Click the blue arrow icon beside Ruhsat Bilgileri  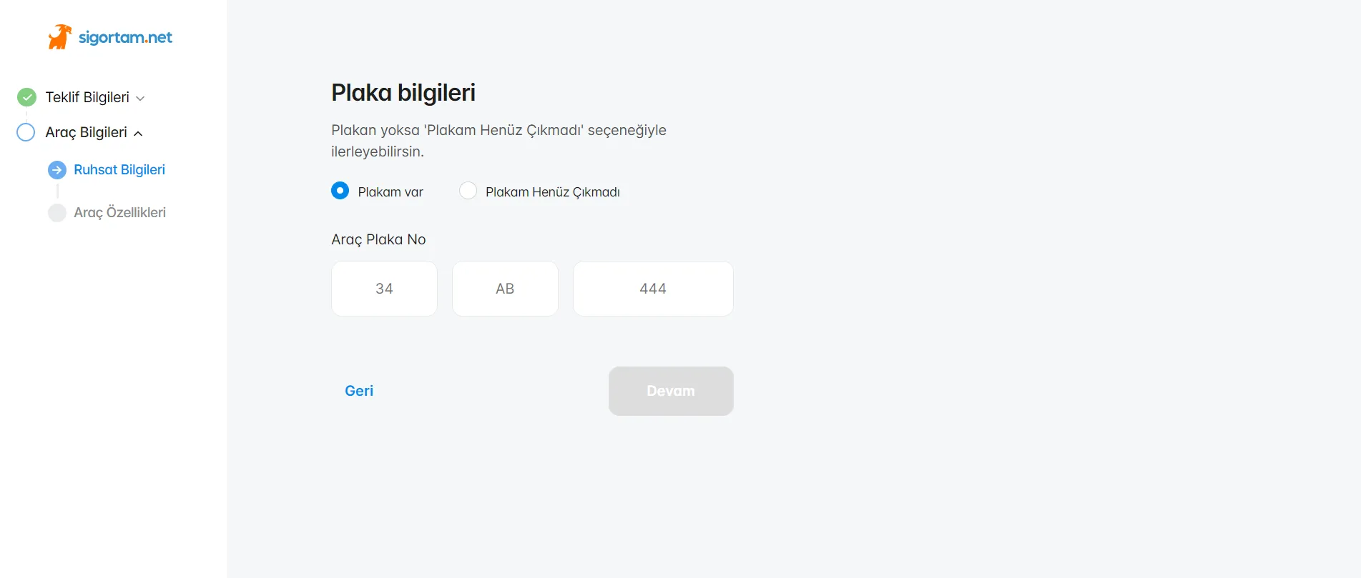pos(57,170)
